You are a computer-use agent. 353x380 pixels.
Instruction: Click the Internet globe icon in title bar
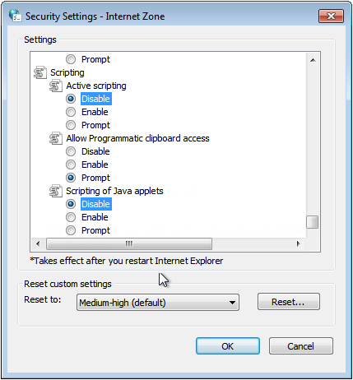tap(15, 16)
